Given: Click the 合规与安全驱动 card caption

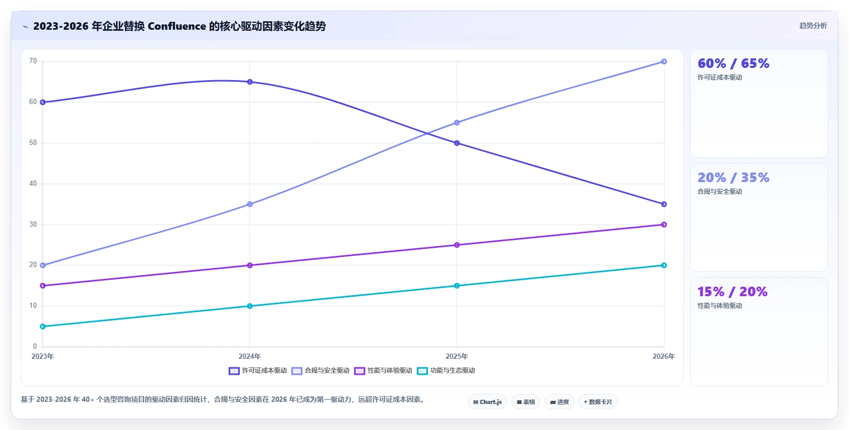Looking at the screenshot, I should pos(720,192).
